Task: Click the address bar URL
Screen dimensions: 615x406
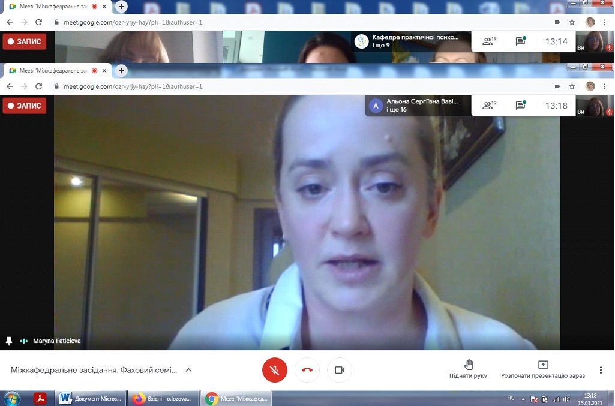Action: point(133,86)
